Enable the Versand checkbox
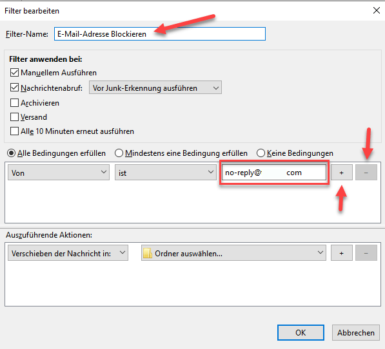 14,117
